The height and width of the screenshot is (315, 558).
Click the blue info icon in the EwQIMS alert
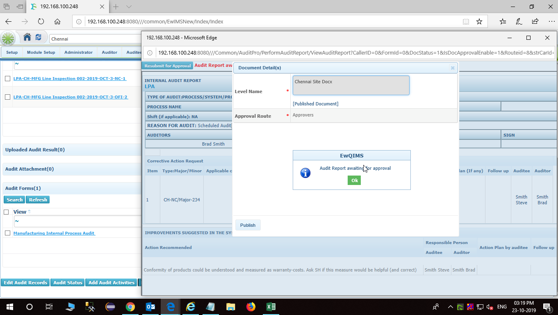[305, 173]
